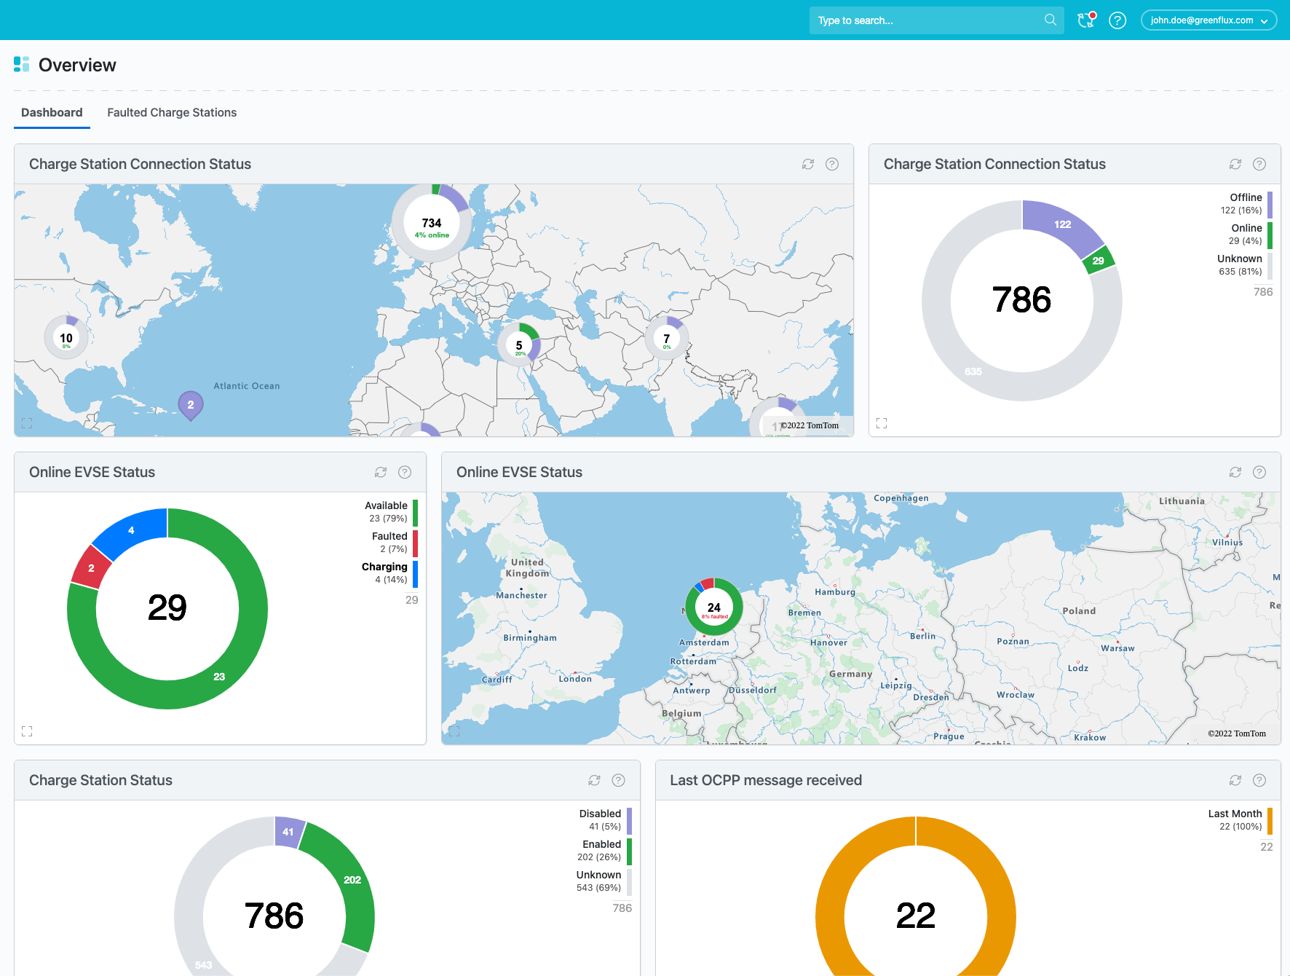Toggle the Disabled legend entry
Image resolution: width=1290 pixels, height=976 pixels.
605,820
